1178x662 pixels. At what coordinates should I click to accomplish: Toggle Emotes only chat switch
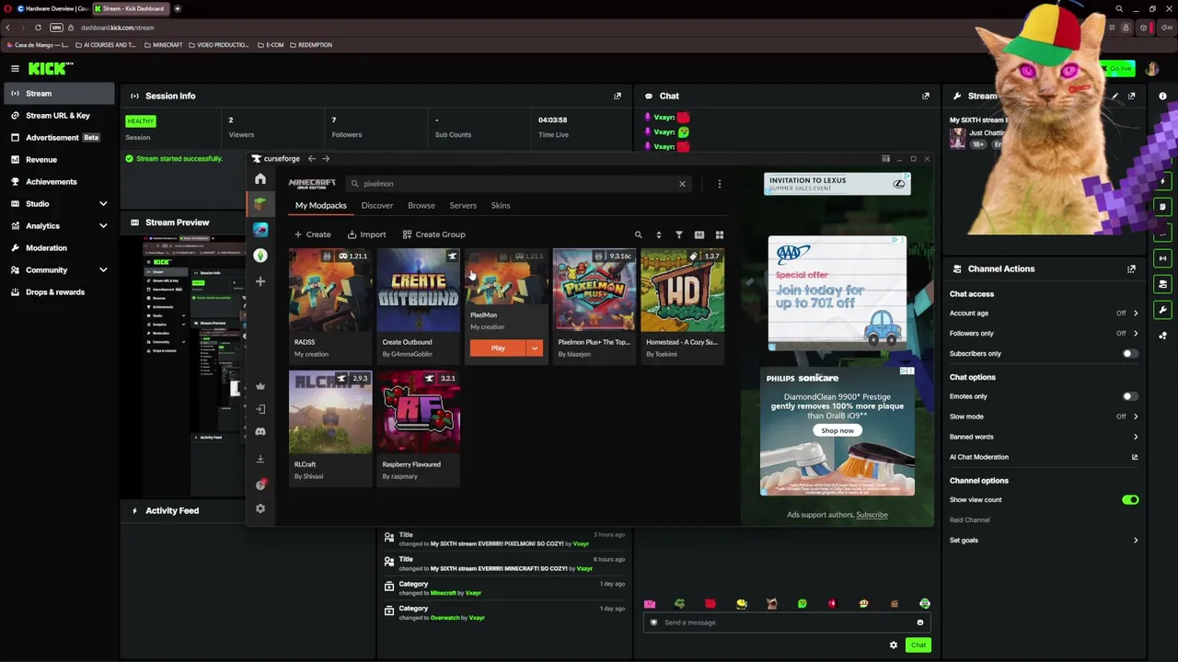(x=1130, y=396)
